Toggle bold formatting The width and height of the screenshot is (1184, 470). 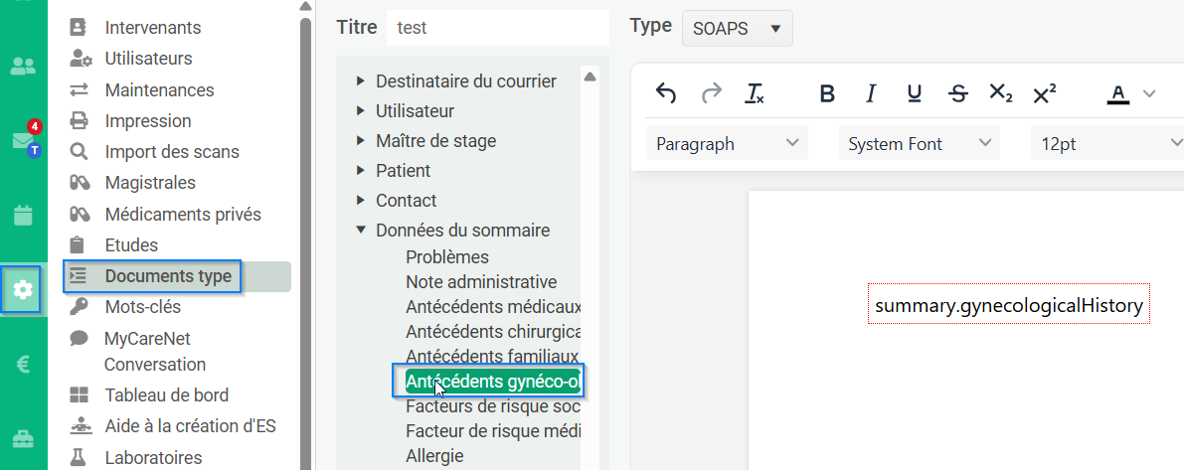tap(827, 93)
